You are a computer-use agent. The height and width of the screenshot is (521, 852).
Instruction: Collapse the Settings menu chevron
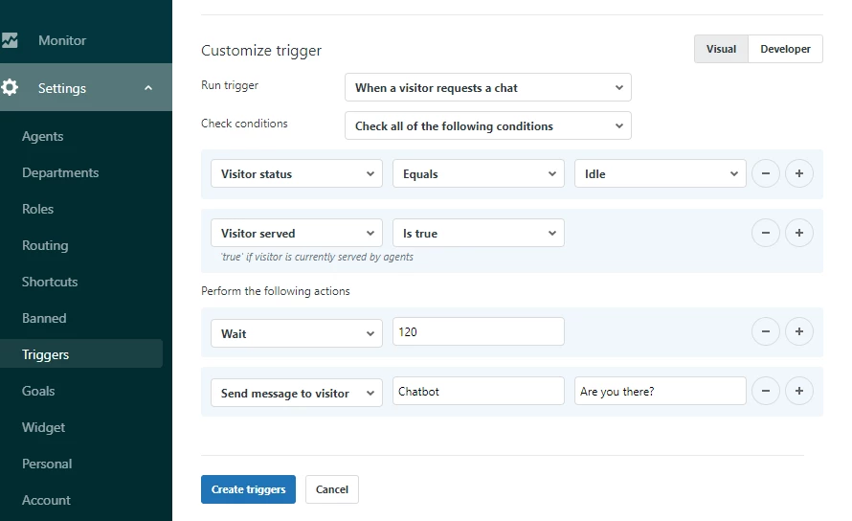pos(148,88)
